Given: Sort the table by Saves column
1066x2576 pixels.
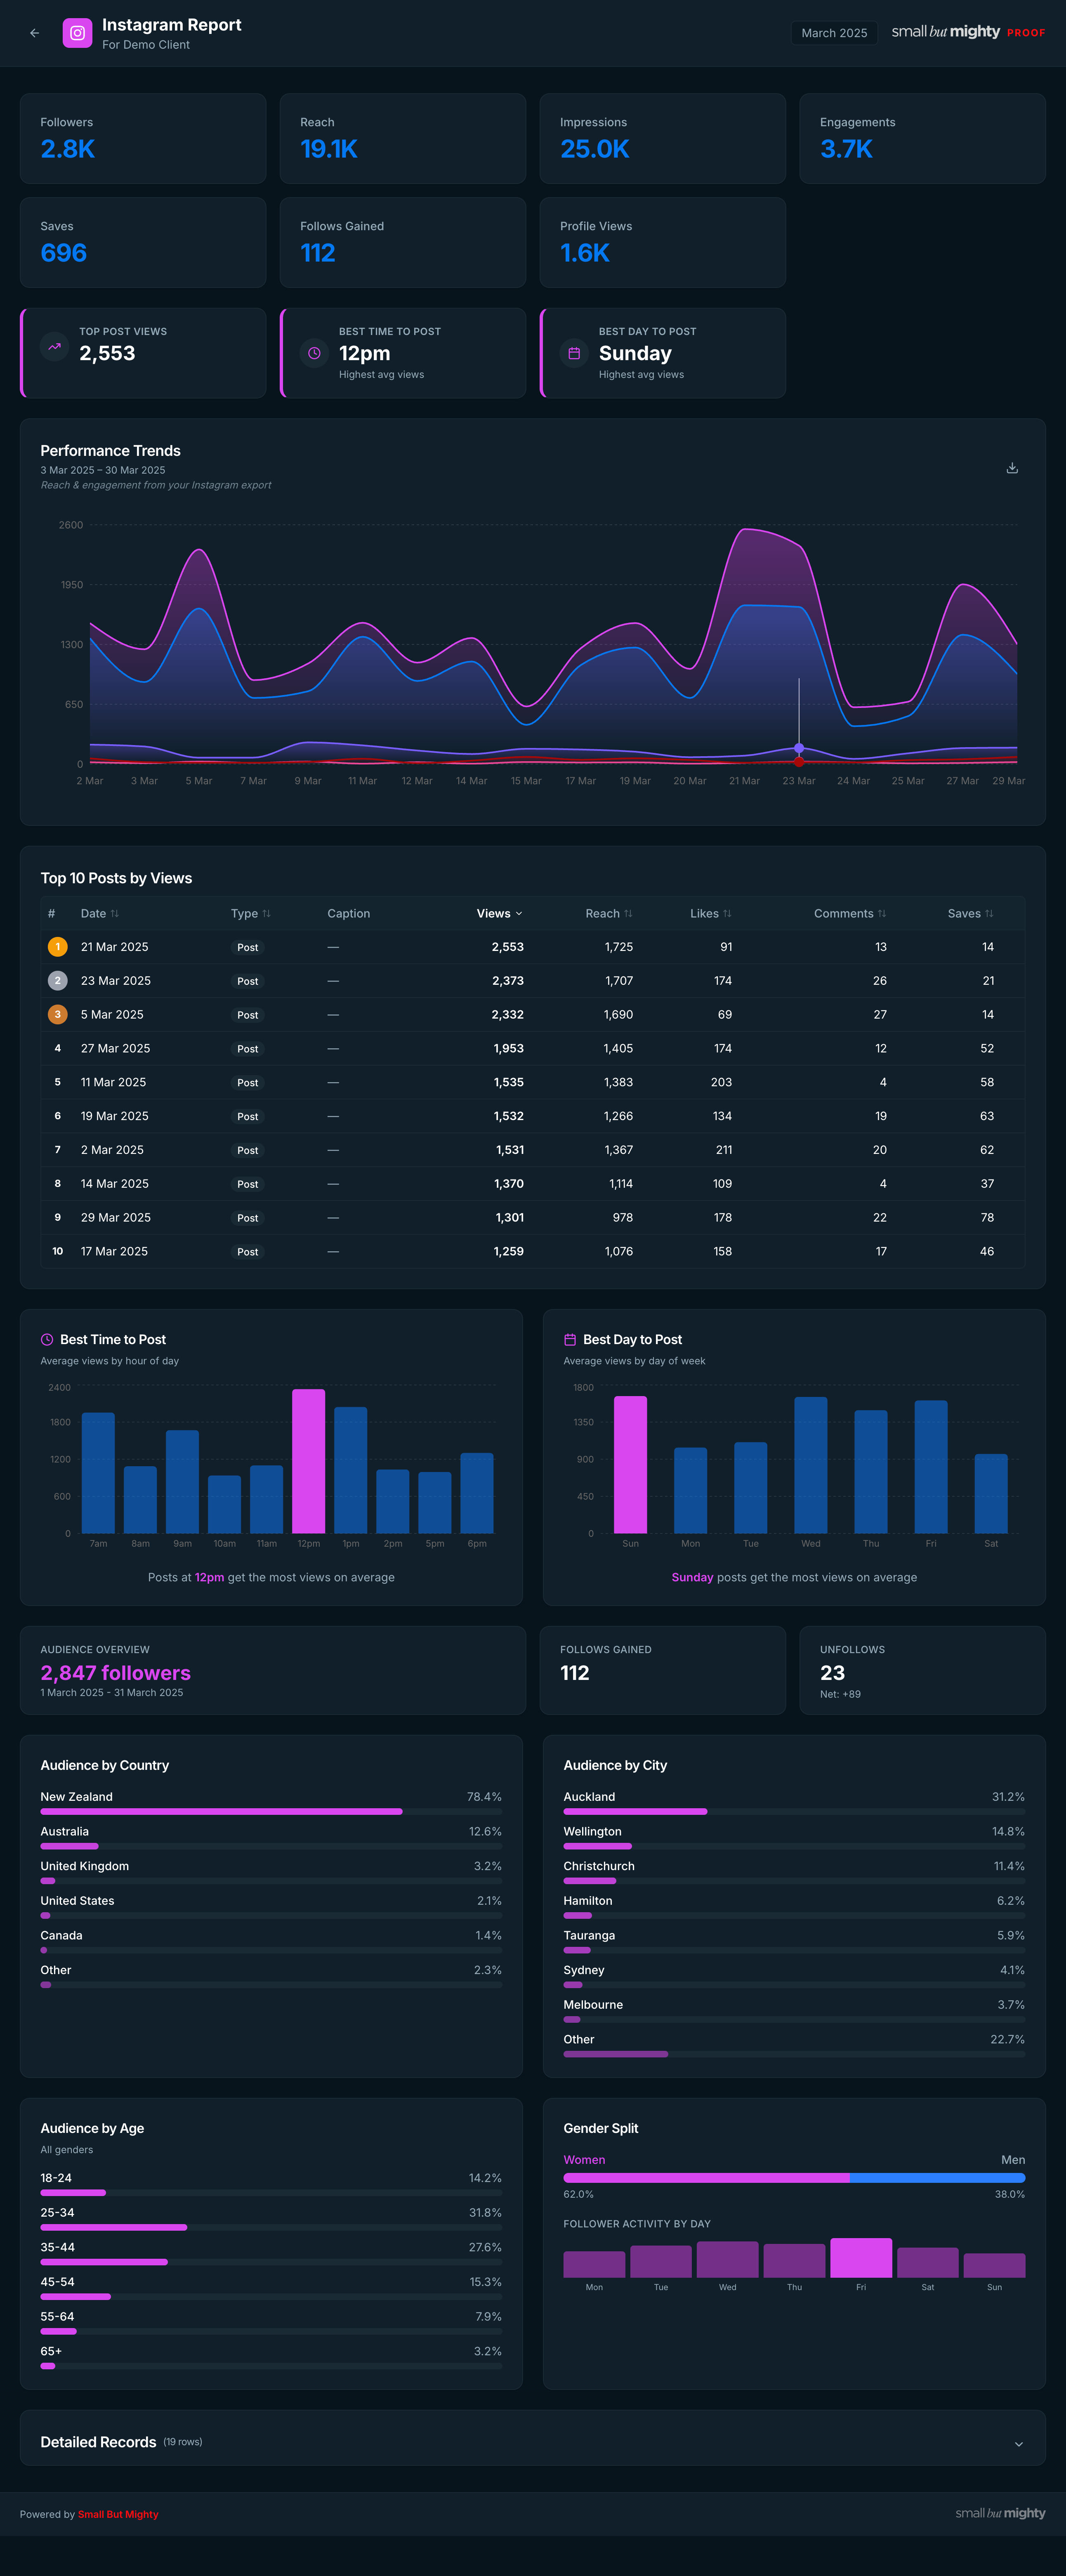Looking at the screenshot, I should [971, 914].
